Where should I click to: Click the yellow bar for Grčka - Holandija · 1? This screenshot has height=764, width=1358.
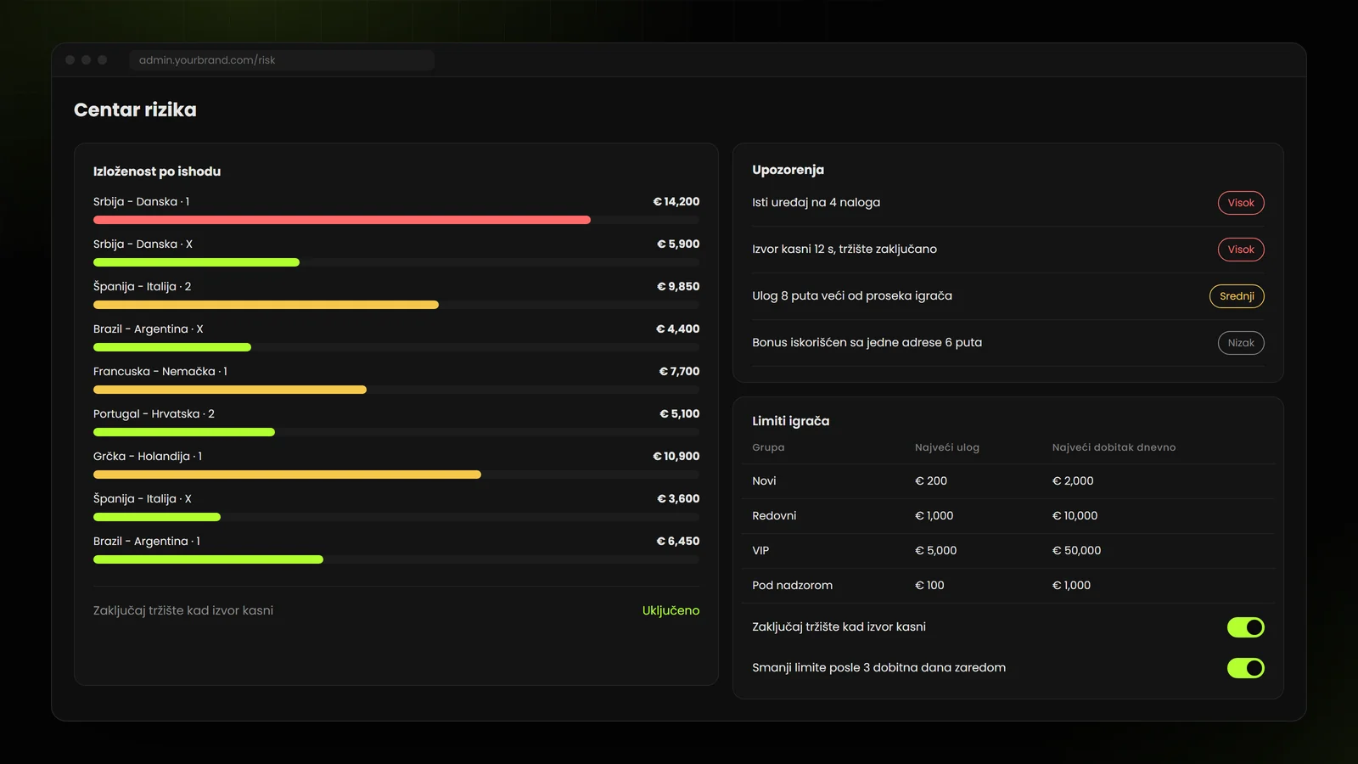coord(287,475)
